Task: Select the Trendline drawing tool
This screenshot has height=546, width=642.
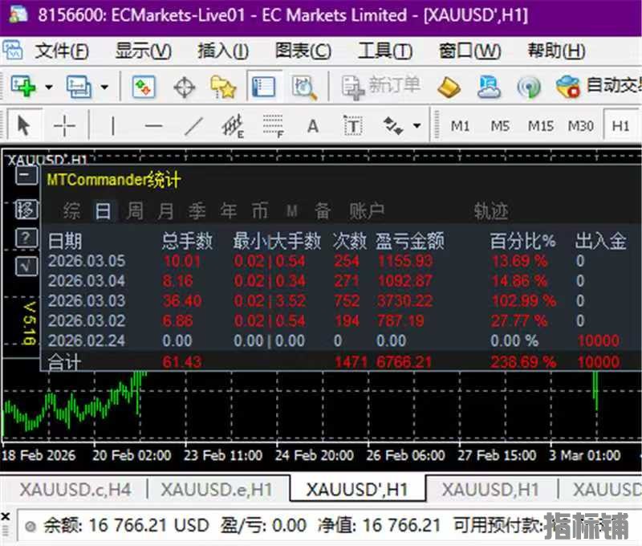Action: (194, 126)
